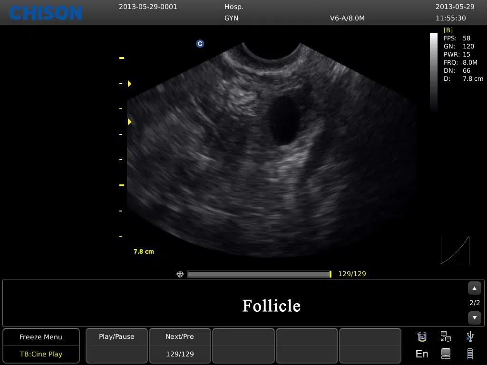Viewport: 487px width, 365px height.
Task: Click the computer keyboard status icon
Action: tap(446, 354)
